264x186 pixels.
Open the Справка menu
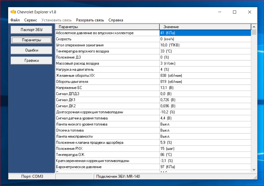click(x=116, y=20)
